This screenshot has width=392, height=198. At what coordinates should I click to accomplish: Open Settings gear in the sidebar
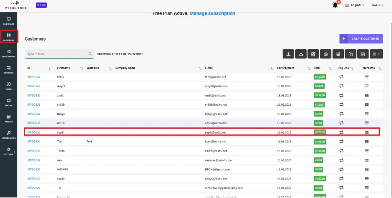pos(8,149)
